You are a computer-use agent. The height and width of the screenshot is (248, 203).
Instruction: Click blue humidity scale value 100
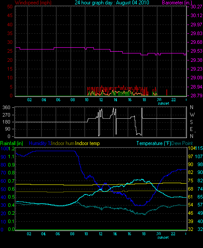[x=4, y=149]
